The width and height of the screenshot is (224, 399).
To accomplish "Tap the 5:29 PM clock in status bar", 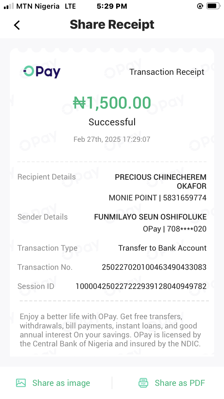I will click(112, 6).
